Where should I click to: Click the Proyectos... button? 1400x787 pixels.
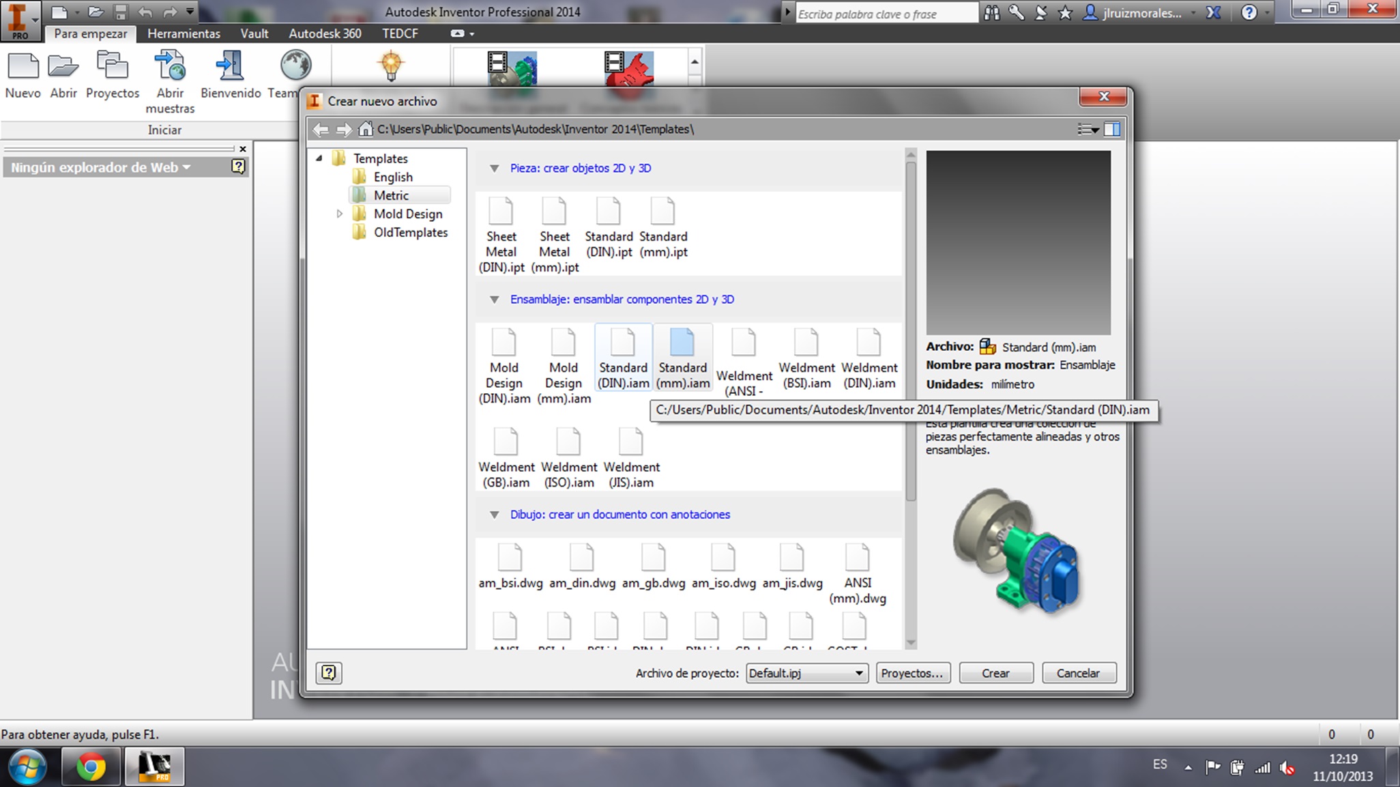tap(912, 673)
